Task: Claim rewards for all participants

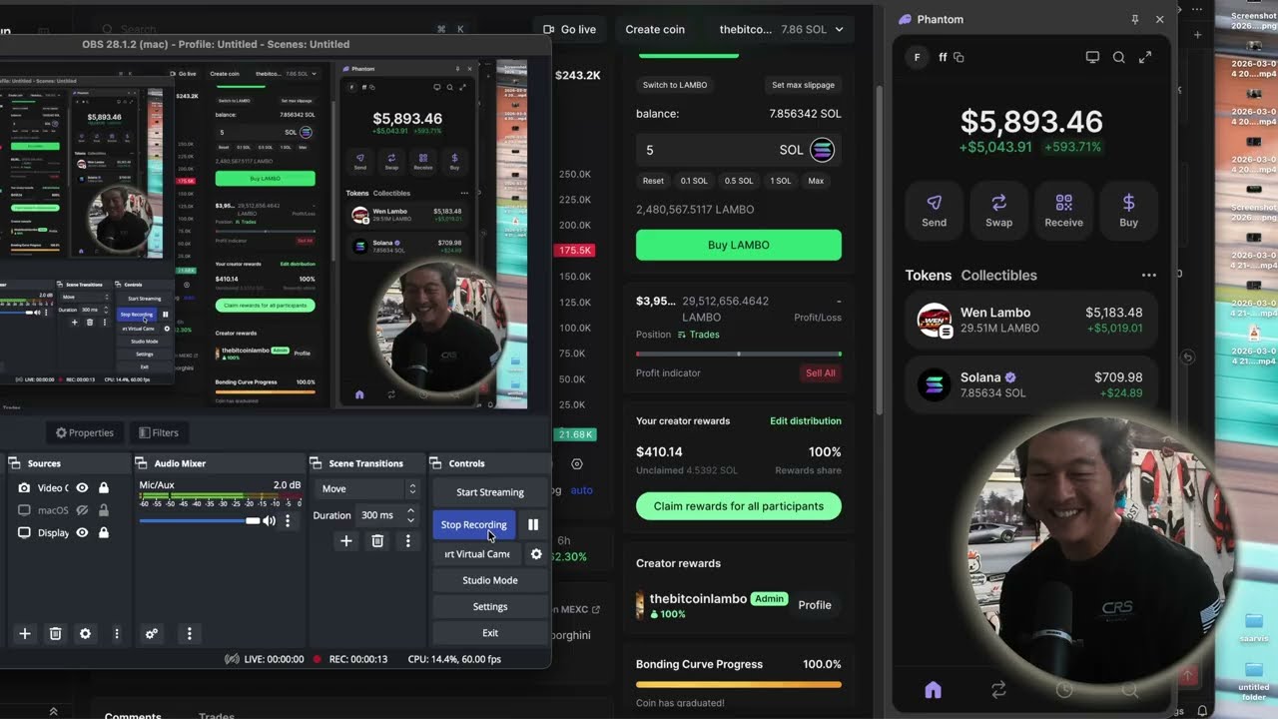Action: 739,506
